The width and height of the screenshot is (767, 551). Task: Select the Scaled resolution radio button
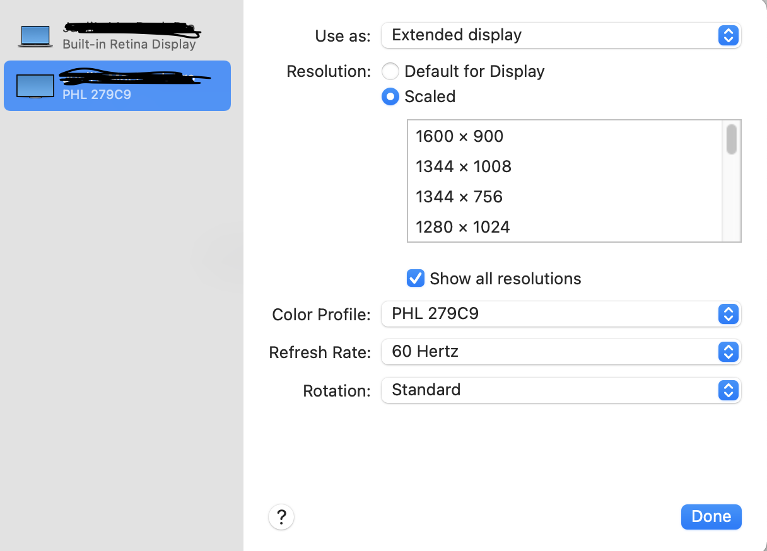[390, 96]
